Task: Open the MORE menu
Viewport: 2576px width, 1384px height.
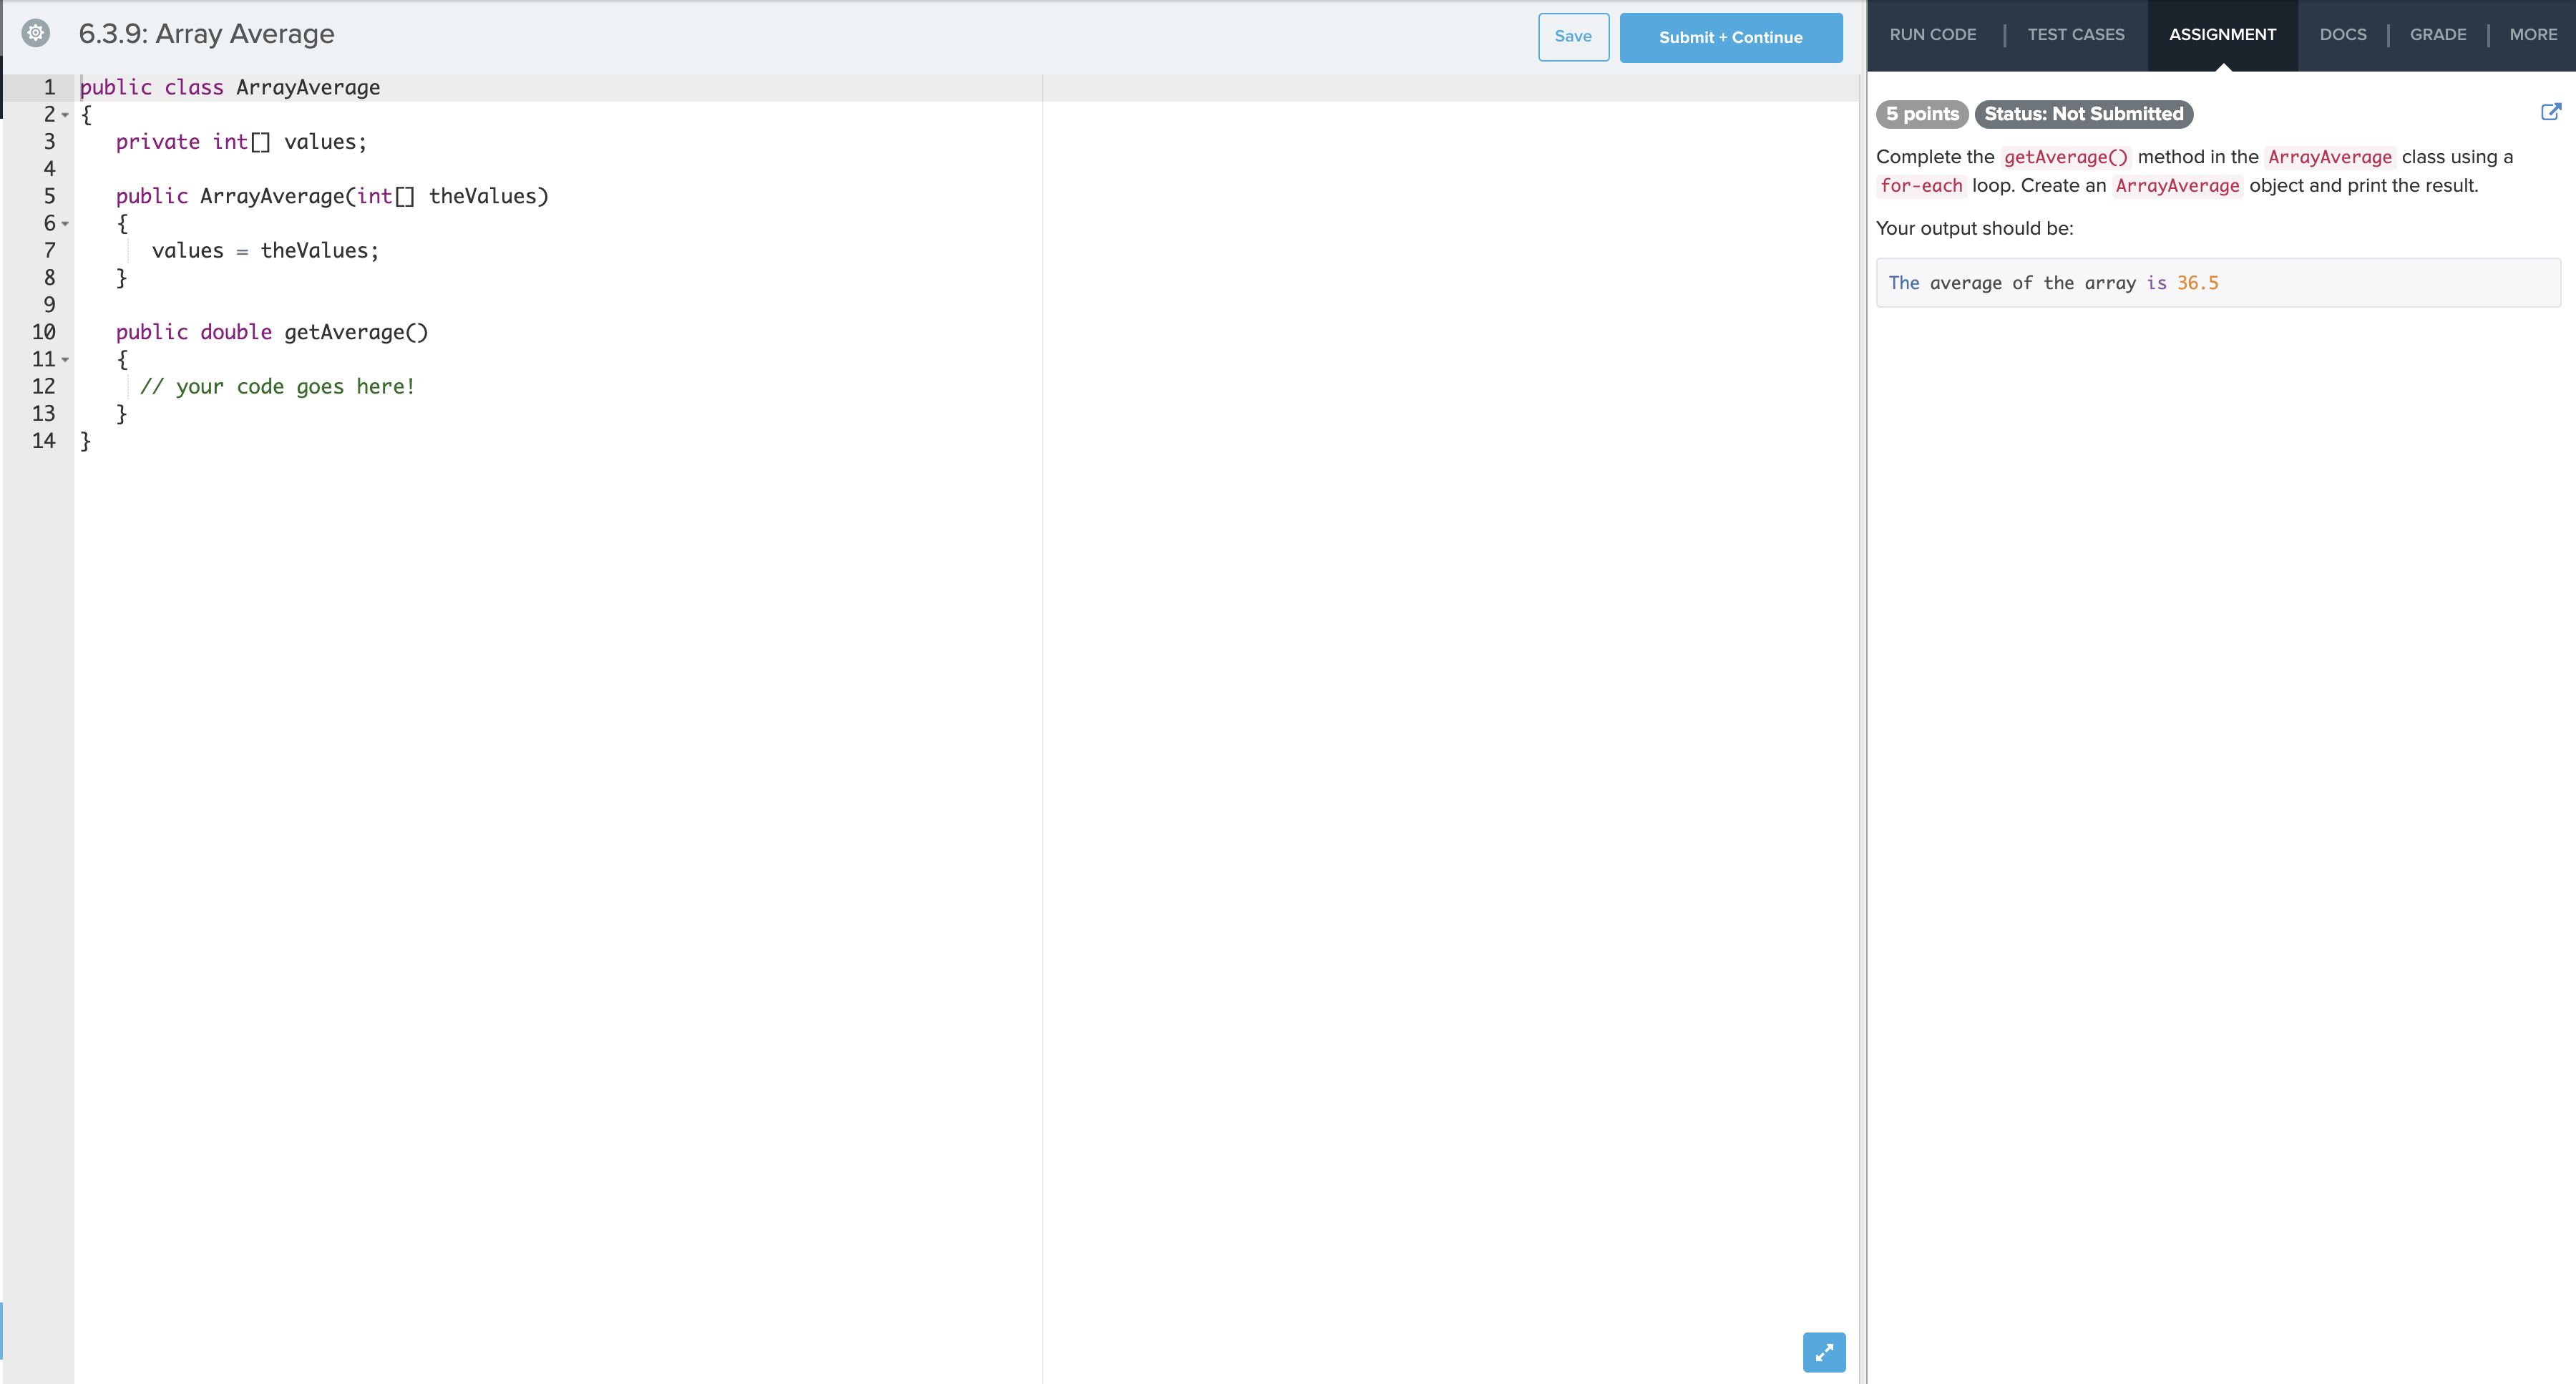Action: click(2532, 35)
